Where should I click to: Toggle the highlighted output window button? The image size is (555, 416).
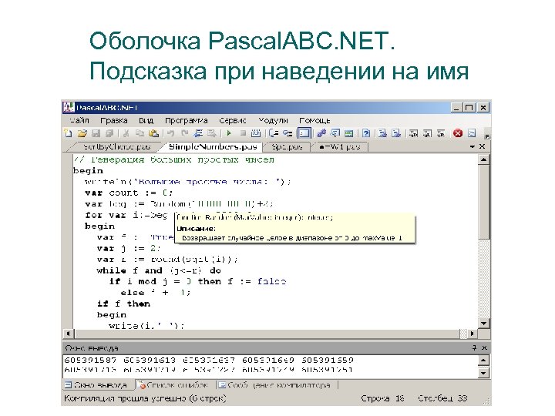point(304,133)
